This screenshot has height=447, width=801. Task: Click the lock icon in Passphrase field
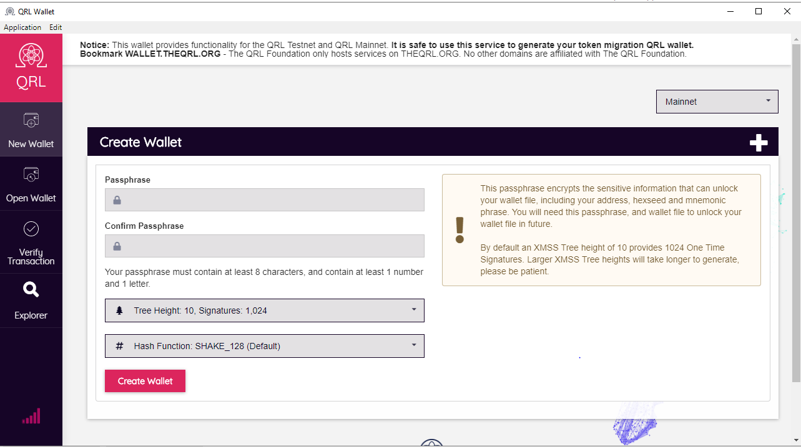117,200
